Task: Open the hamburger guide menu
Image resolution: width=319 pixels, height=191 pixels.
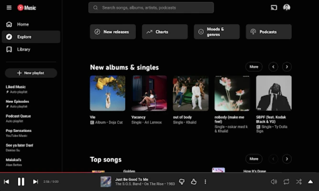Action: point(9,8)
